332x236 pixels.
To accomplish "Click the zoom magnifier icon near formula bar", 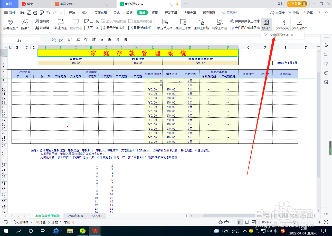I will coord(54,40).
